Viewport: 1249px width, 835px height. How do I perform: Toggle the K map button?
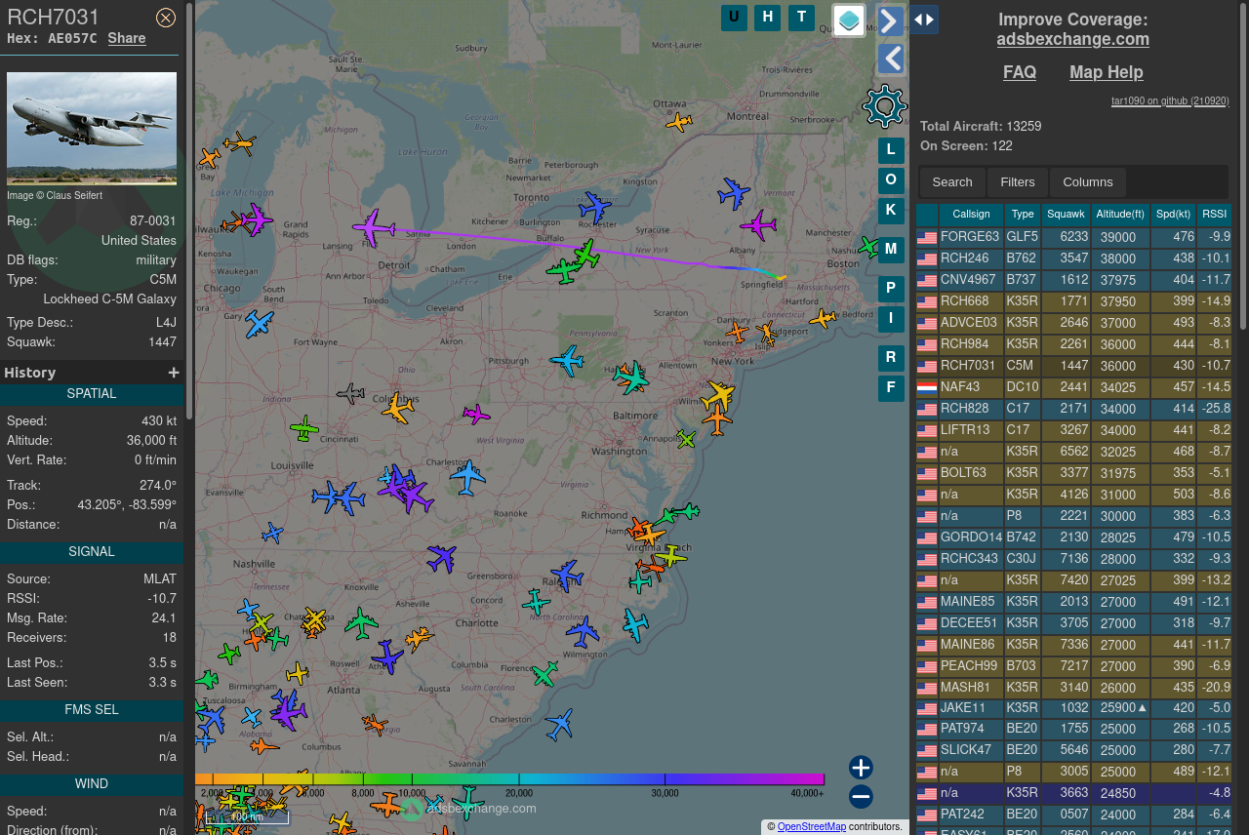891,211
